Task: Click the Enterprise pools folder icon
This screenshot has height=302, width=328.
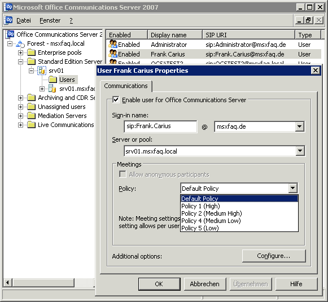Action: 32,52
